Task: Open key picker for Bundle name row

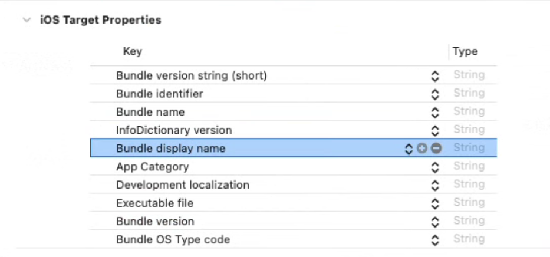Action: coord(435,112)
